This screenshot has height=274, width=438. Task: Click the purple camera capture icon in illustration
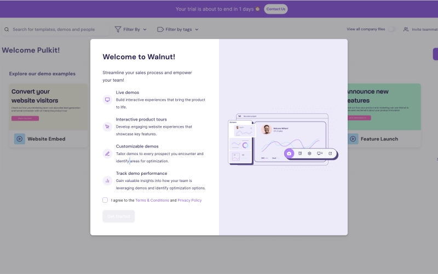(289, 153)
